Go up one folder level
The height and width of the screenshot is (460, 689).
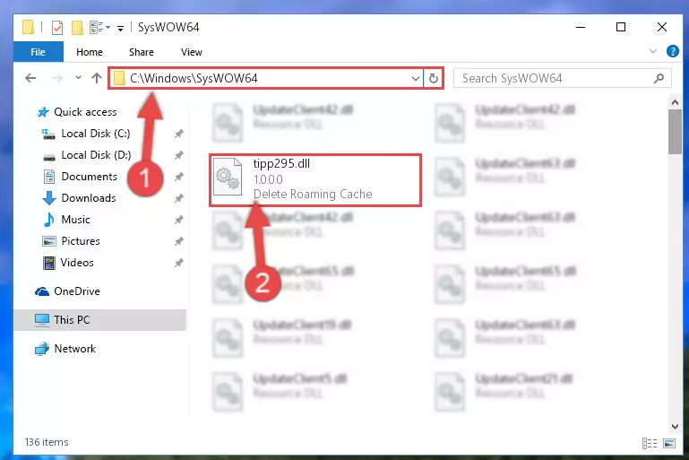point(97,78)
